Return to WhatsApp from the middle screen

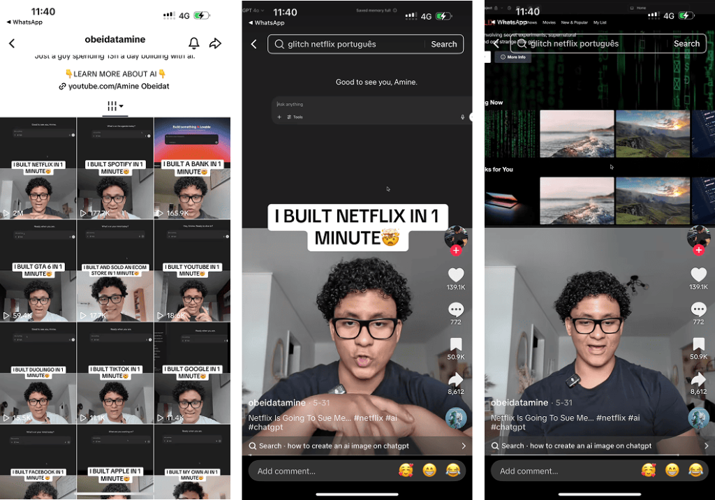click(x=268, y=23)
